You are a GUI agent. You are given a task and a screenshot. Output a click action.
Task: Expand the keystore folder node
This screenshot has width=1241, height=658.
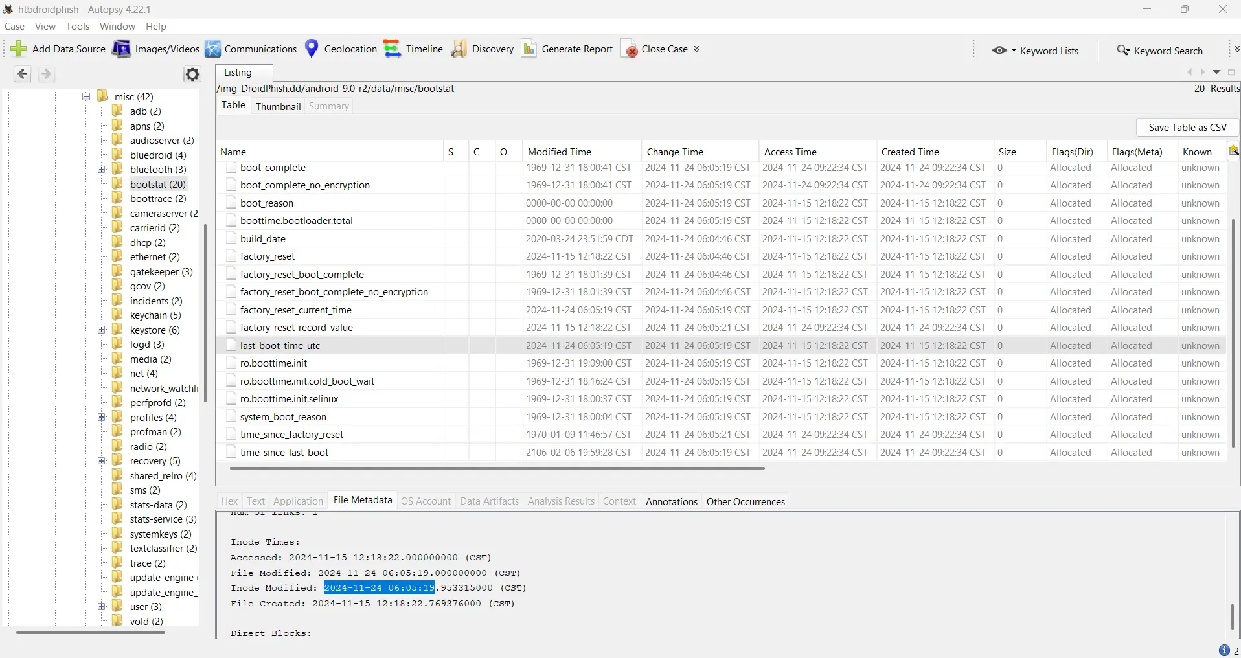pos(102,330)
